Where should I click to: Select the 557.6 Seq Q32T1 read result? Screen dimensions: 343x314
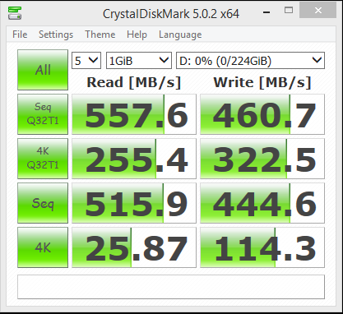[x=134, y=114]
